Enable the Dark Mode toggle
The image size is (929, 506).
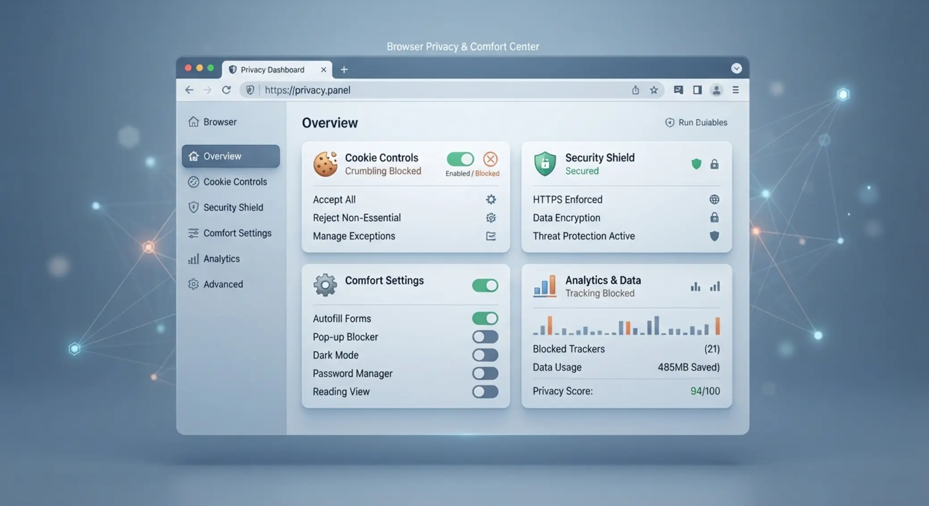[x=485, y=355]
